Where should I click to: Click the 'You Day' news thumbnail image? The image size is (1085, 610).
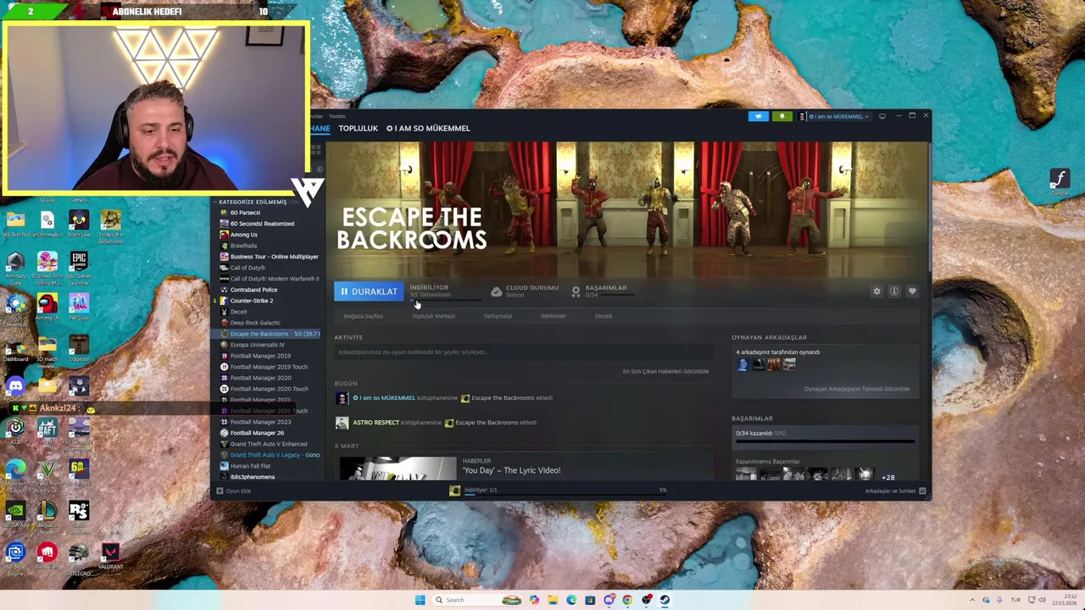click(398, 469)
